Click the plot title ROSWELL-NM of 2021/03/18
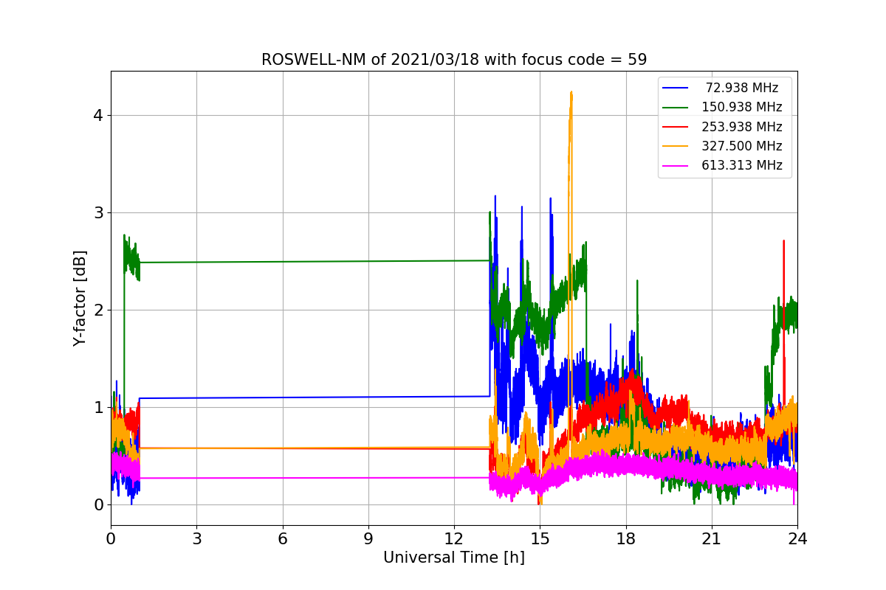 point(454,60)
